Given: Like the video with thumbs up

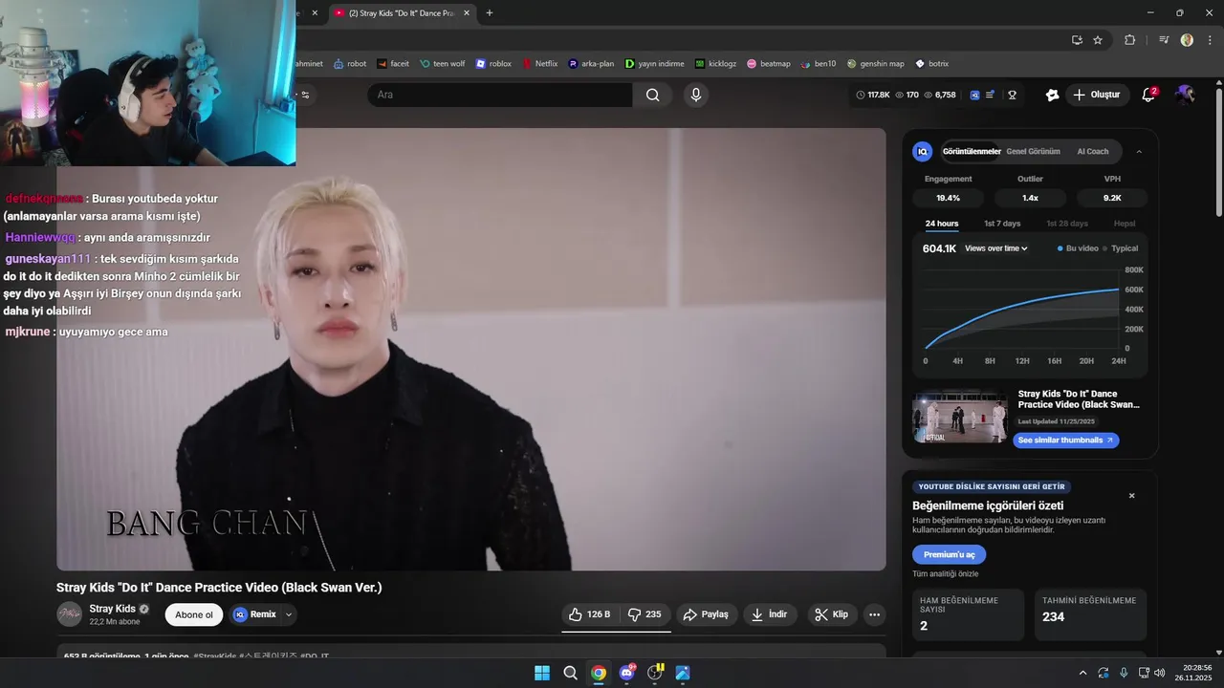Looking at the screenshot, I should (589, 614).
